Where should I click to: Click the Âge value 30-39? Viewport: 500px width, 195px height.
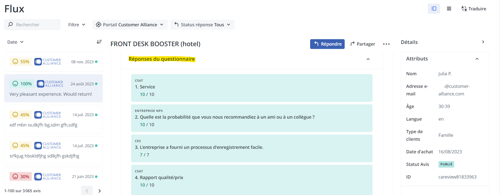pos(444,106)
